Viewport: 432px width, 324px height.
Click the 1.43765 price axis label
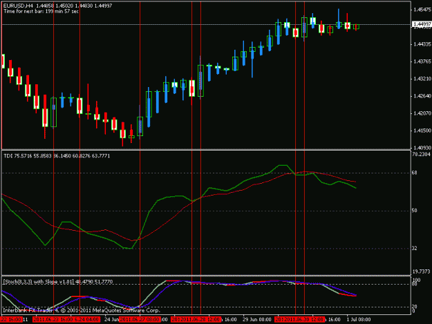click(422, 61)
